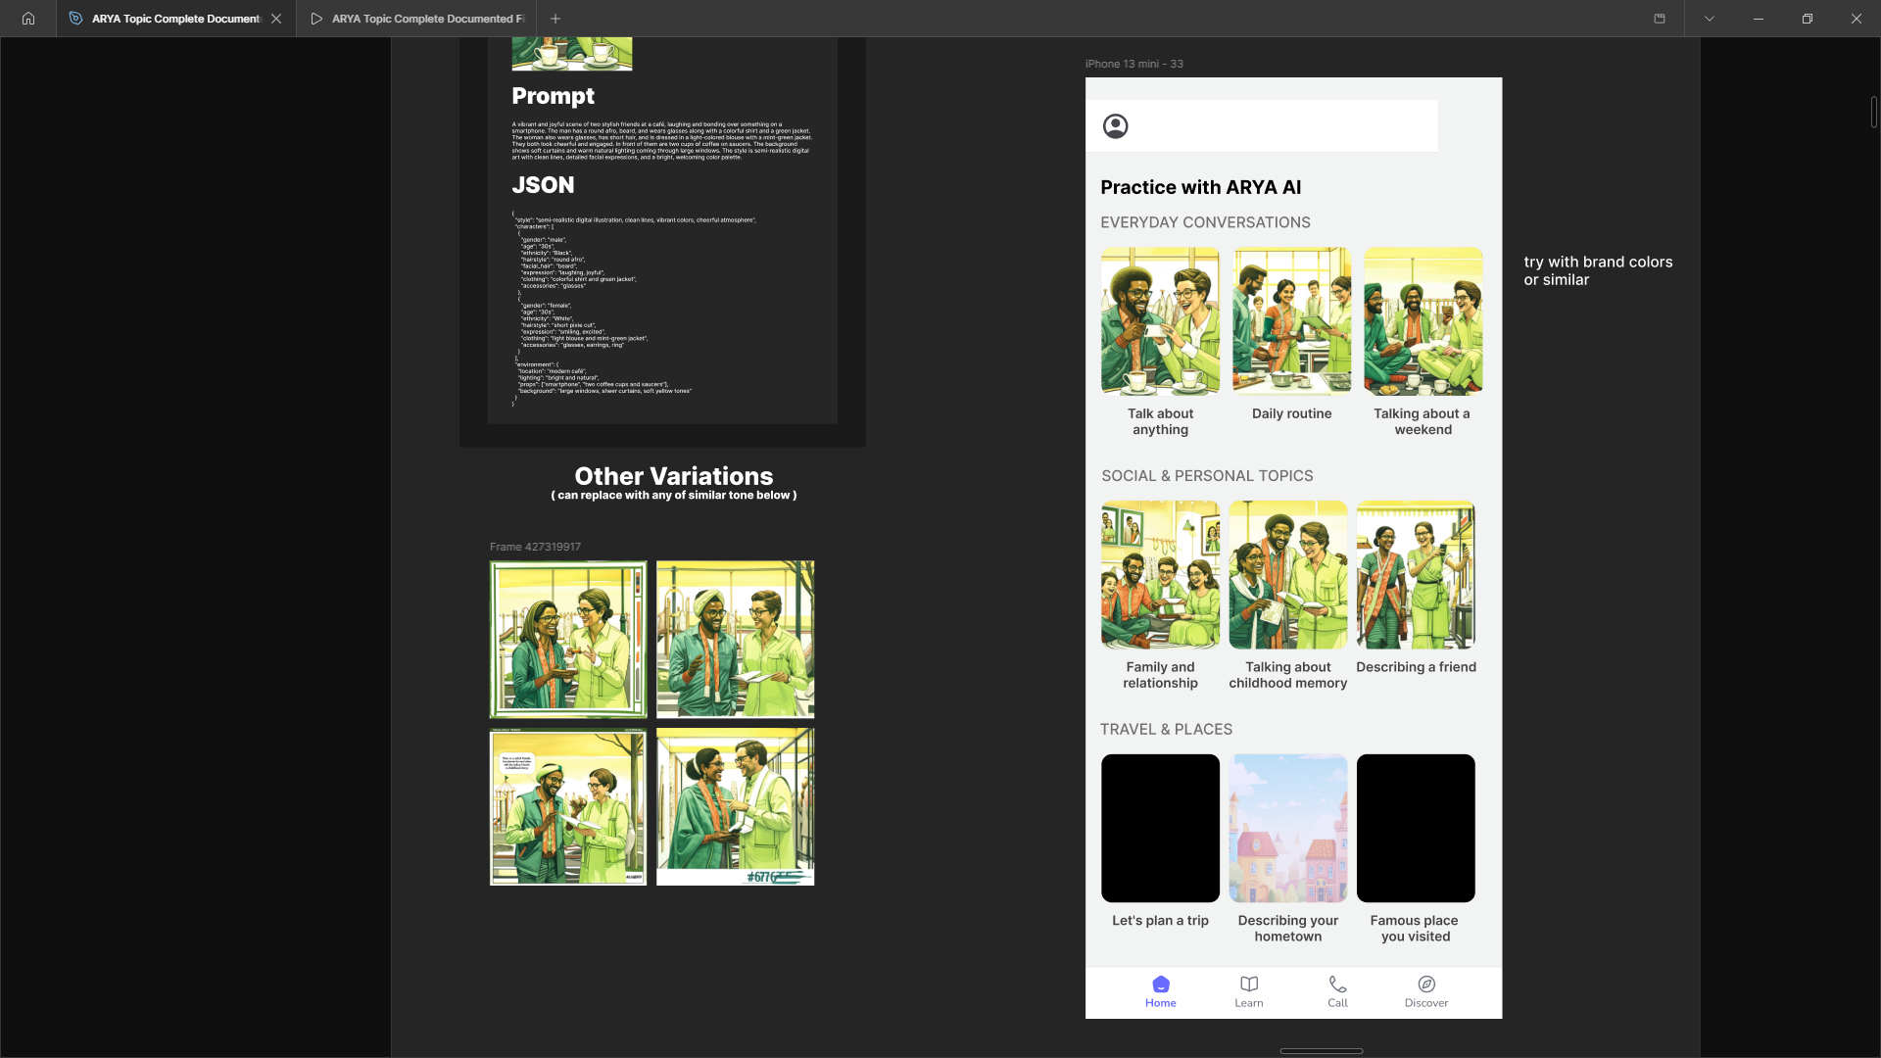
Task: Open the tab list dropdown chevron
Action: [x=1710, y=19]
